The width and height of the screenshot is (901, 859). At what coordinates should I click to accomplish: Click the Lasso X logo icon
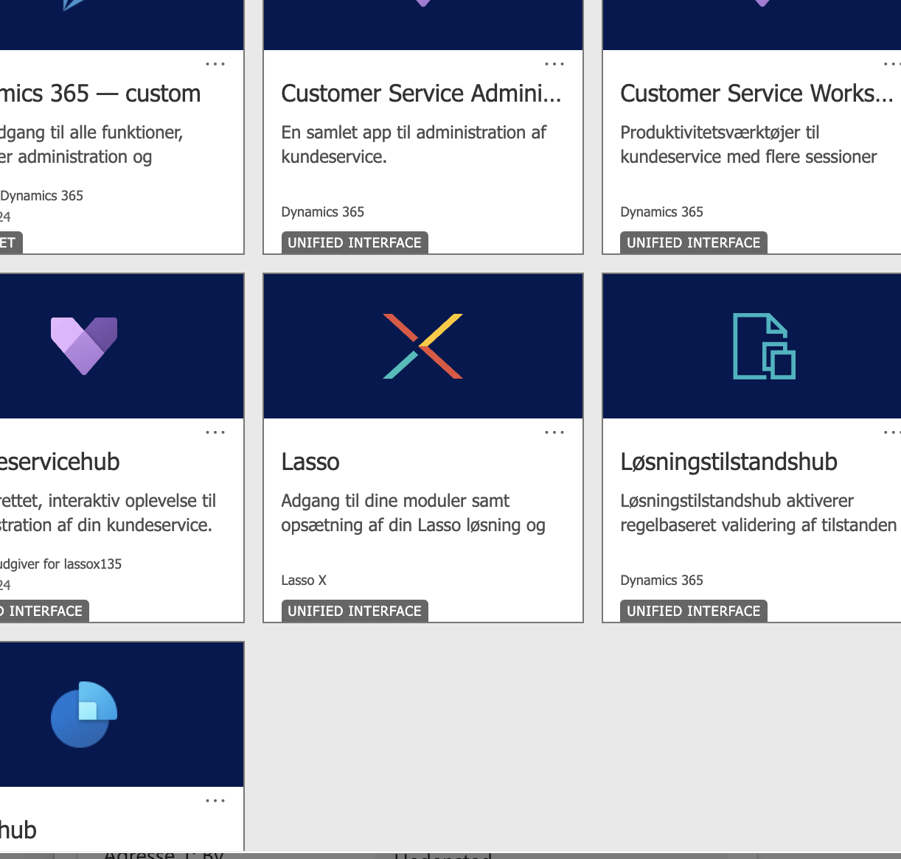pyautogui.click(x=423, y=346)
